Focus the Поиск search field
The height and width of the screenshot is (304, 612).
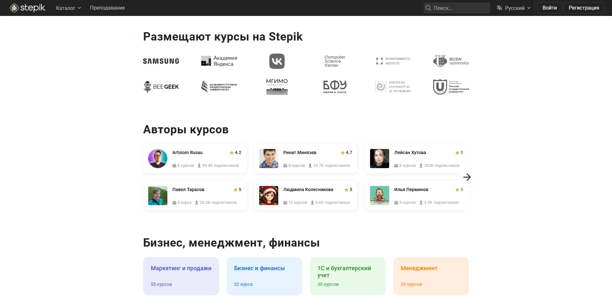point(460,8)
